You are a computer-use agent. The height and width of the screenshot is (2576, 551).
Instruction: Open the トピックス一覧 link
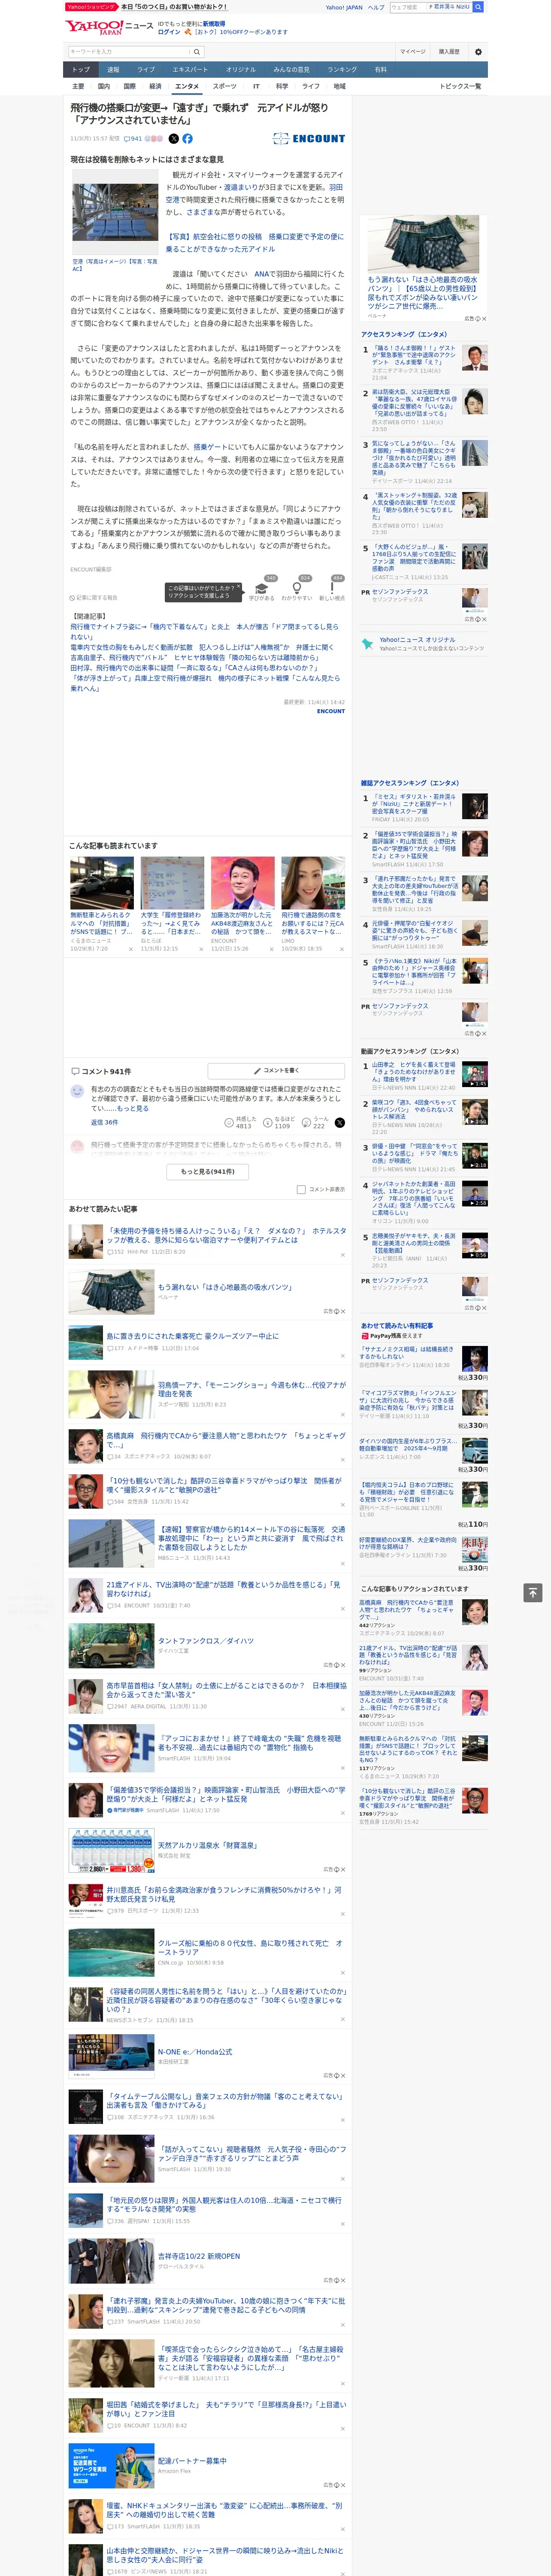(x=460, y=86)
